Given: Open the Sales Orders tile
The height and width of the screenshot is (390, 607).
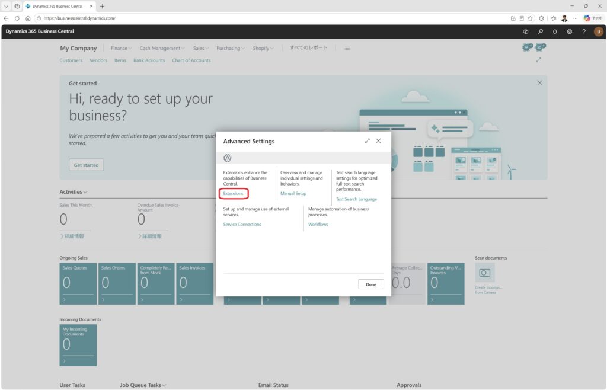Looking at the screenshot, I should [117, 283].
